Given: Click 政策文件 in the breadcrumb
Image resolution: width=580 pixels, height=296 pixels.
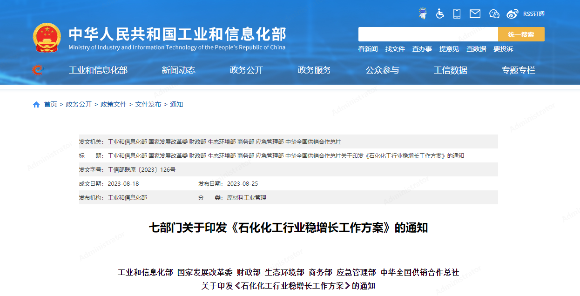Looking at the screenshot, I should coord(114,104).
